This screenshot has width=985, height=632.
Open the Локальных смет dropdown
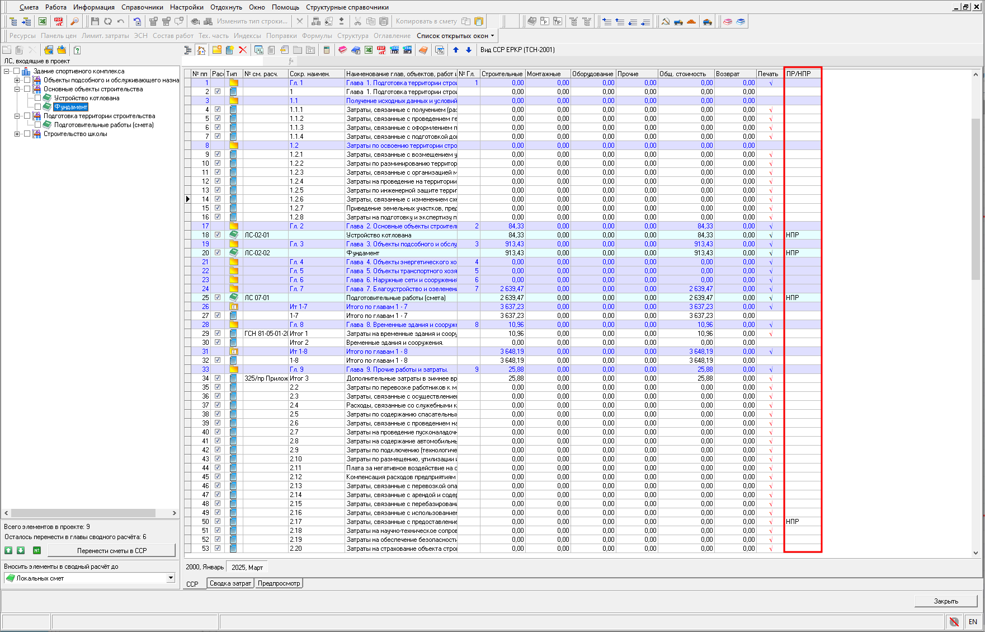pyautogui.click(x=171, y=578)
